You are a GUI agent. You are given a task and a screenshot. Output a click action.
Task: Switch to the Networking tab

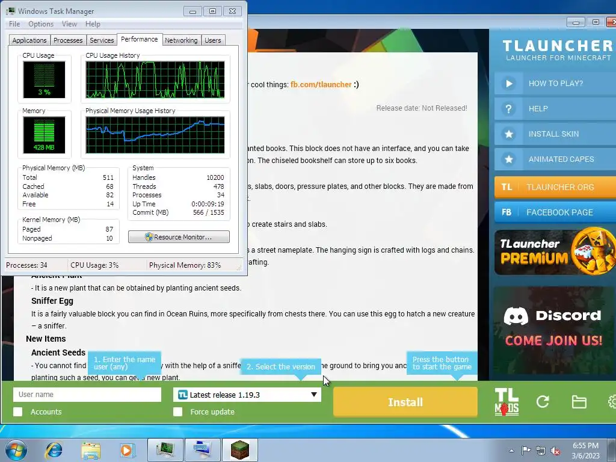pyautogui.click(x=181, y=40)
